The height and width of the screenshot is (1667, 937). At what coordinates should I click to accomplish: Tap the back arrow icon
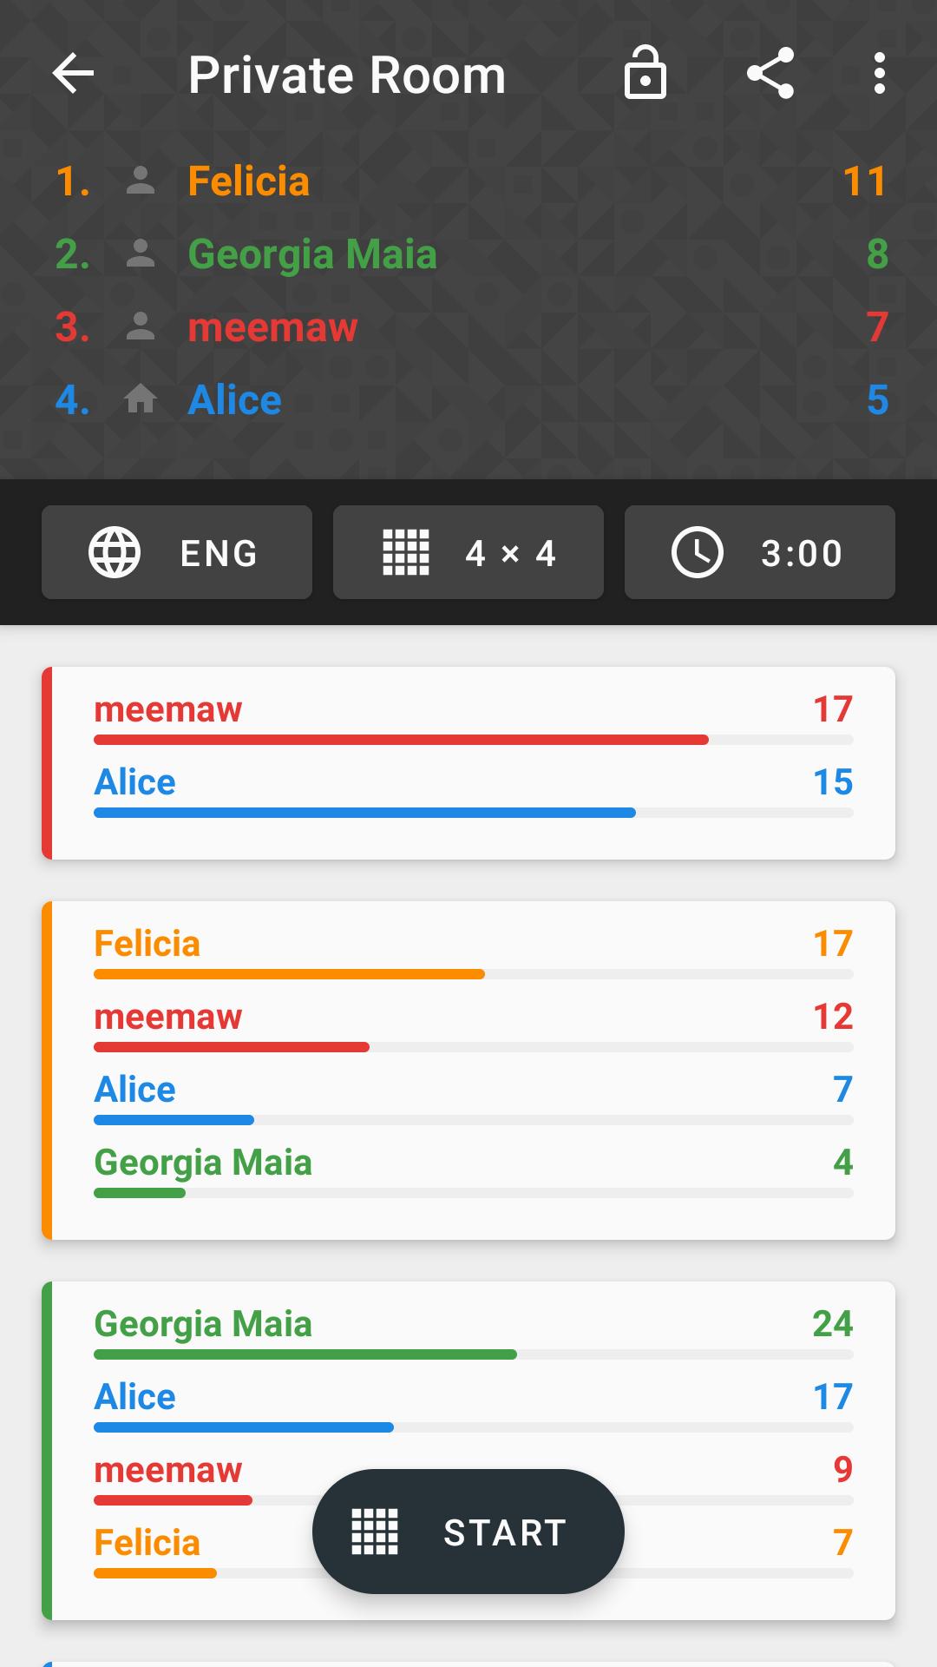point(73,74)
